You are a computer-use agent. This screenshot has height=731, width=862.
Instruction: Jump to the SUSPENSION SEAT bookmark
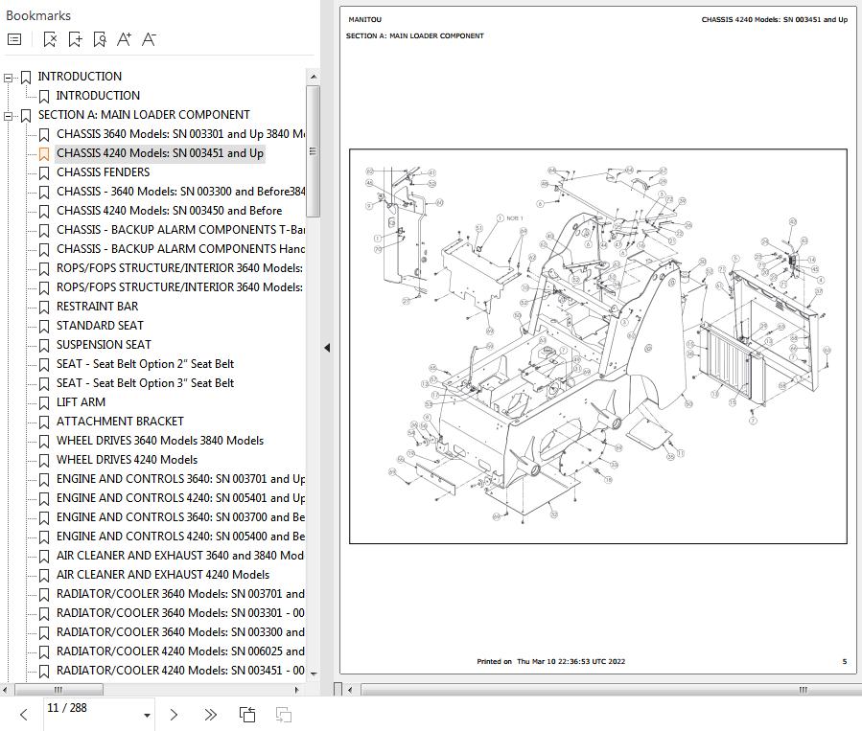pyautogui.click(x=104, y=345)
